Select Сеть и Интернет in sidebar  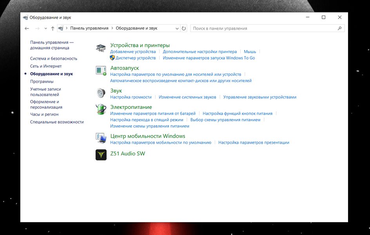[46, 66]
